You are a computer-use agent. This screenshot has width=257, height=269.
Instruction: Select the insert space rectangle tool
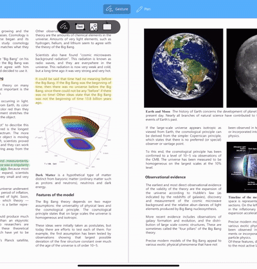click(x=107, y=27)
